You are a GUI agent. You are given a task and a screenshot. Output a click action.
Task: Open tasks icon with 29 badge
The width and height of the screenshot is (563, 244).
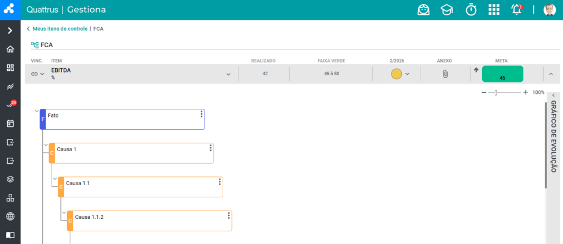click(x=10, y=105)
